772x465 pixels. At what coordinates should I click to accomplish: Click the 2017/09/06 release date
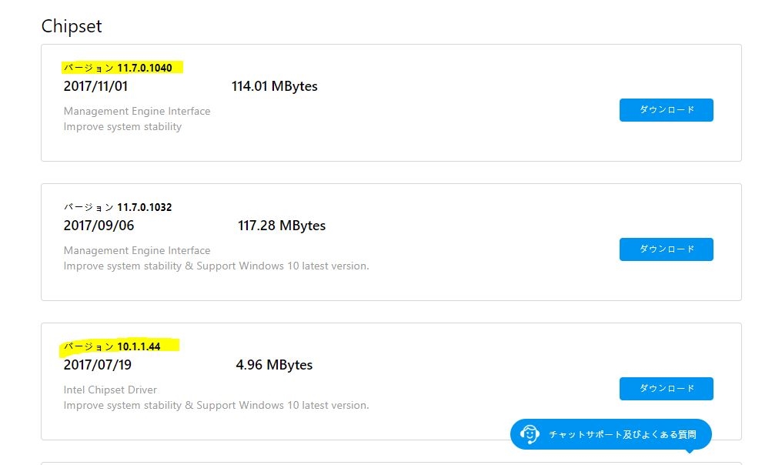(99, 226)
